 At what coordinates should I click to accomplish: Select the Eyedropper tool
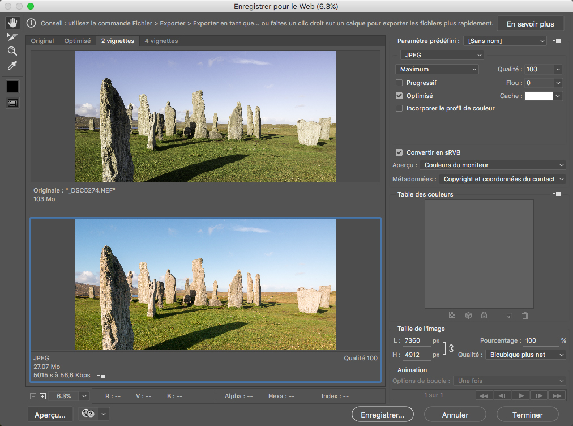point(12,66)
